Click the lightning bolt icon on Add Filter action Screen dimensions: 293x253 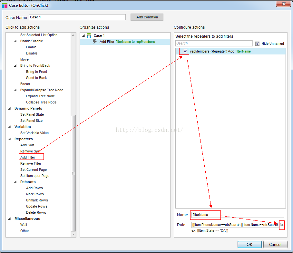(95, 42)
